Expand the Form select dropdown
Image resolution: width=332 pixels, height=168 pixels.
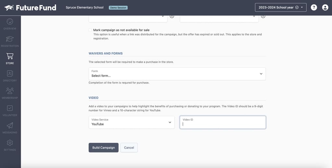coord(177,74)
